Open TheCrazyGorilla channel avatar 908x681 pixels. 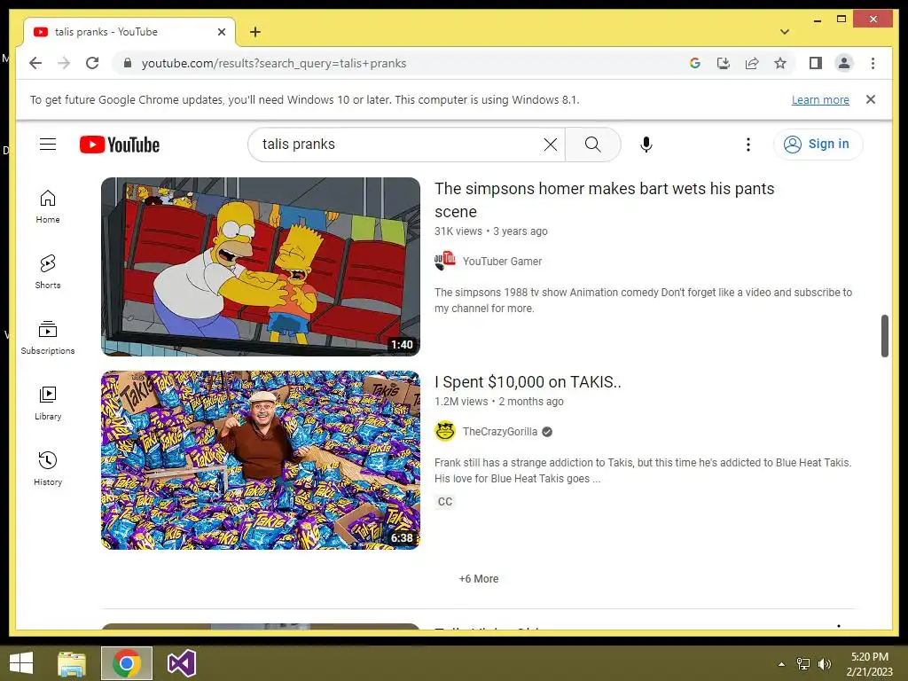click(445, 432)
